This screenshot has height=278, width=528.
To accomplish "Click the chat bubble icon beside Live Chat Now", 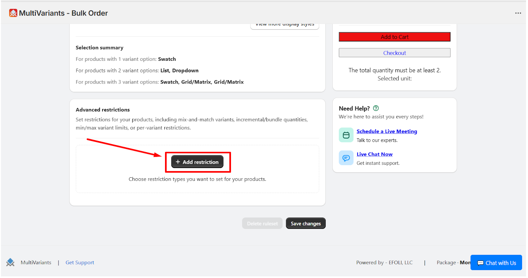I will click(x=346, y=158).
